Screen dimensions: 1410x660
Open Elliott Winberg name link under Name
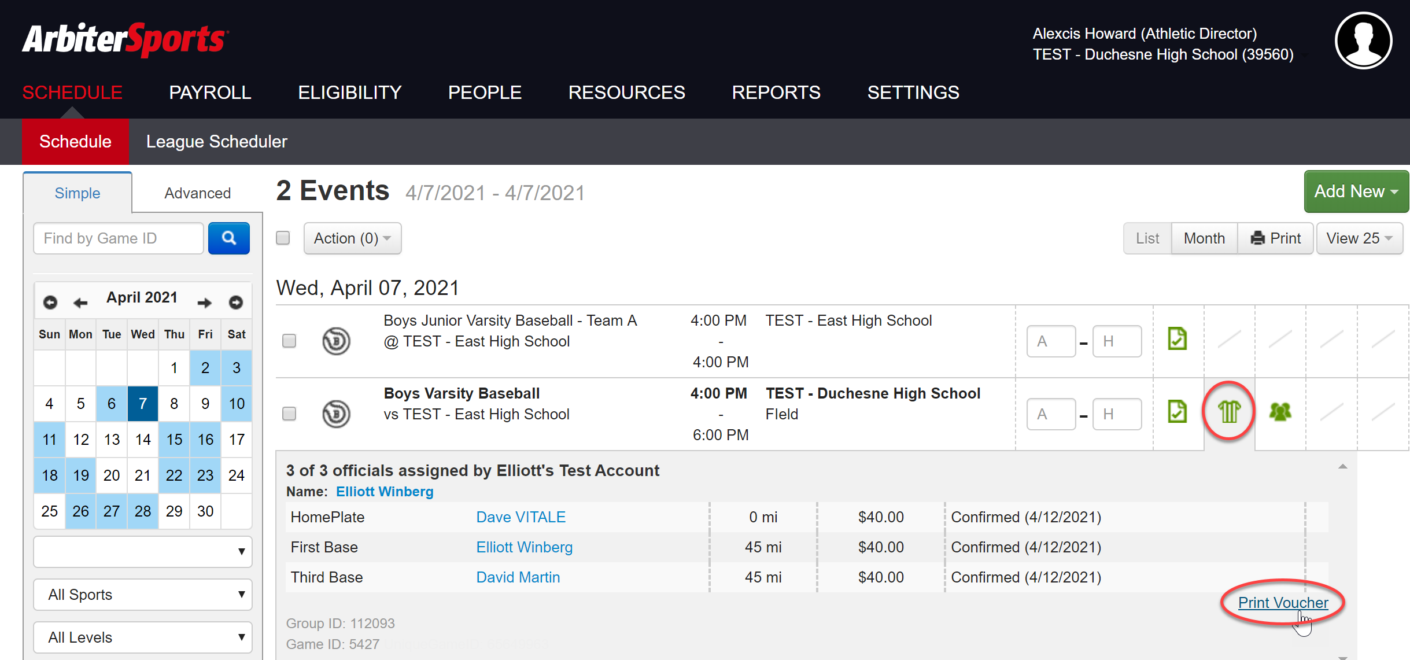pos(385,492)
